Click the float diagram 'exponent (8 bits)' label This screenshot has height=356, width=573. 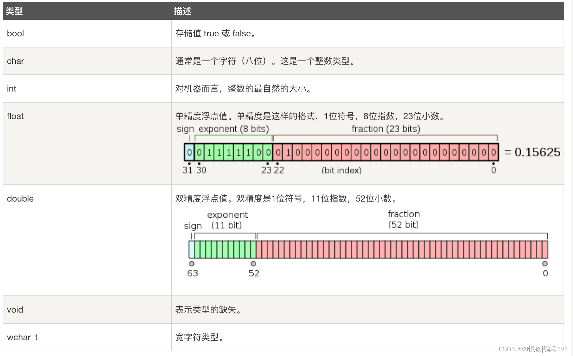point(234,129)
